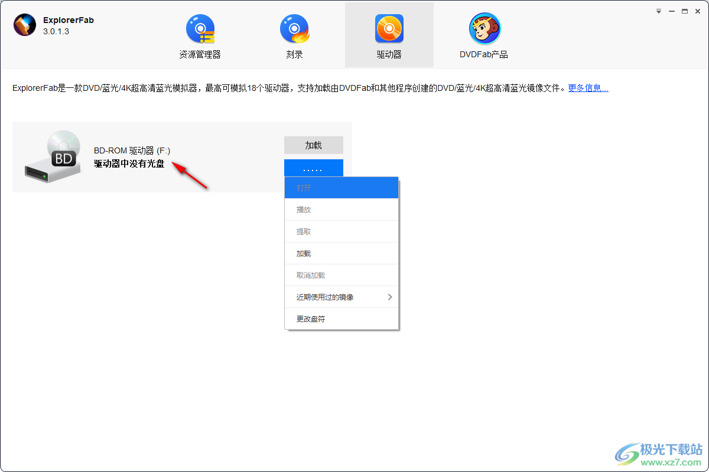Select 加载 from the context menu

point(342,253)
